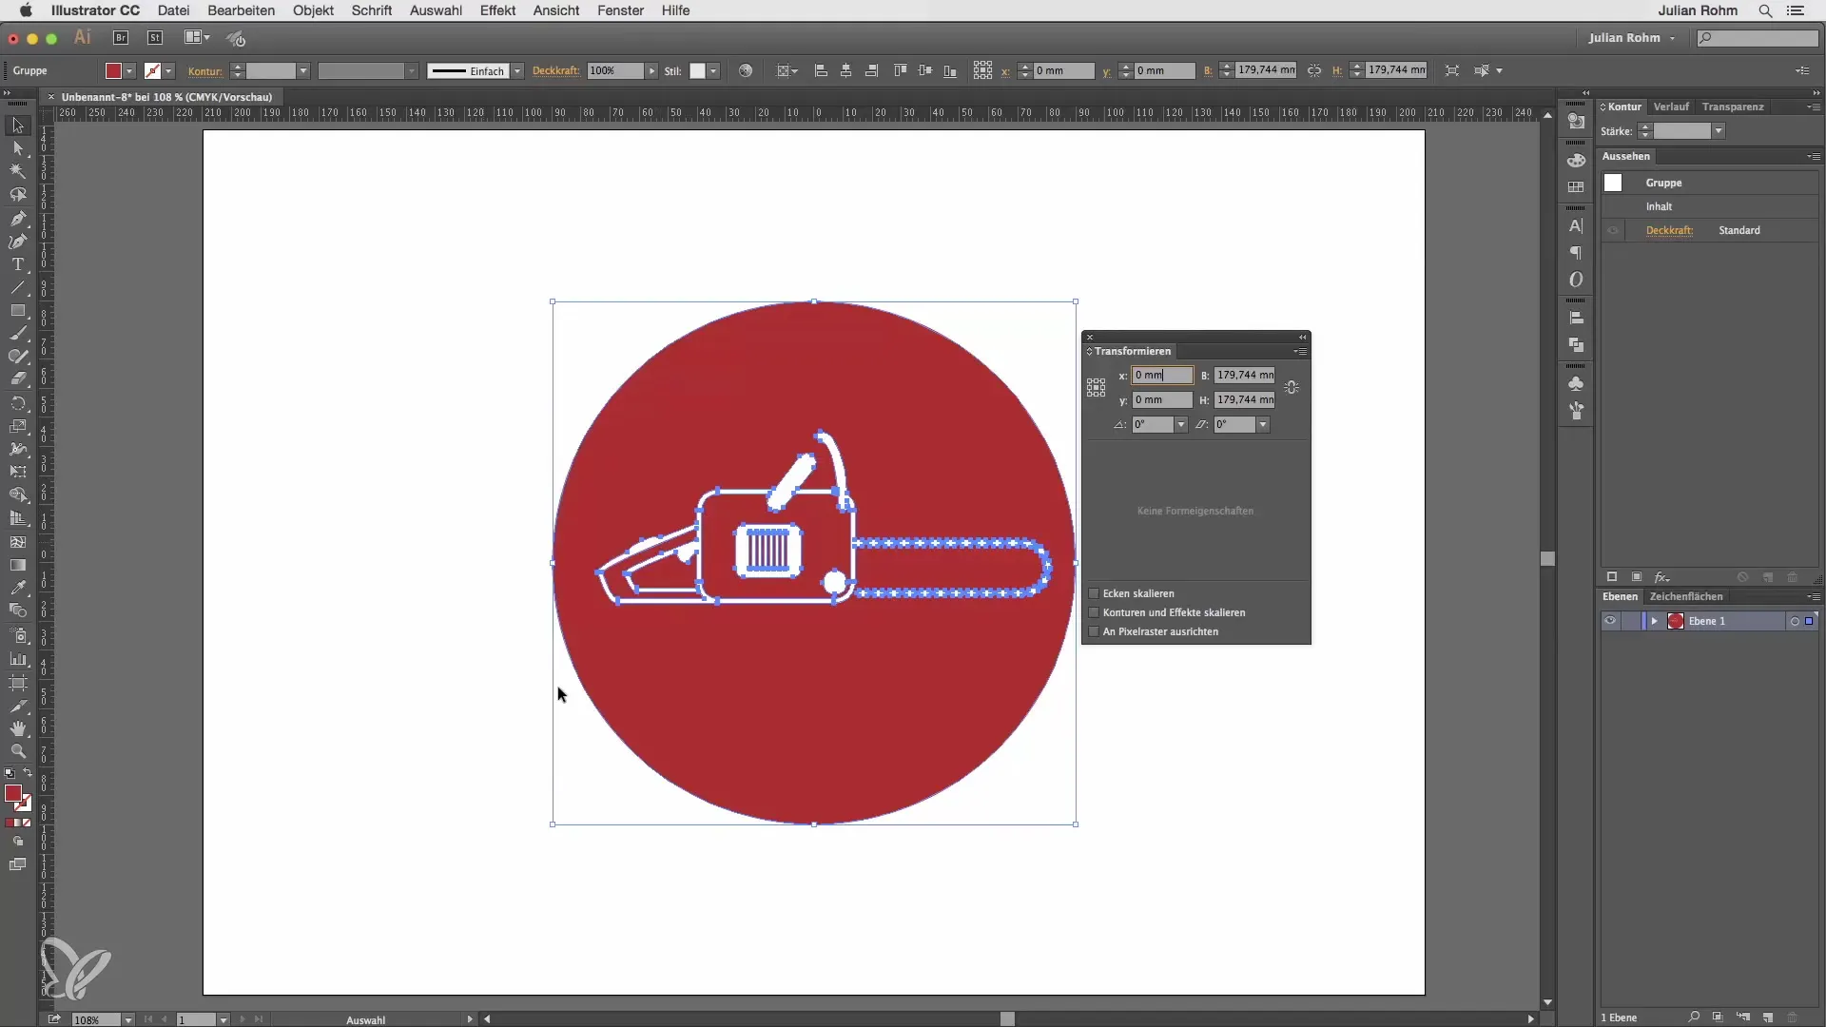Click the Gruppe row in Aussehen

click(1709, 183)
